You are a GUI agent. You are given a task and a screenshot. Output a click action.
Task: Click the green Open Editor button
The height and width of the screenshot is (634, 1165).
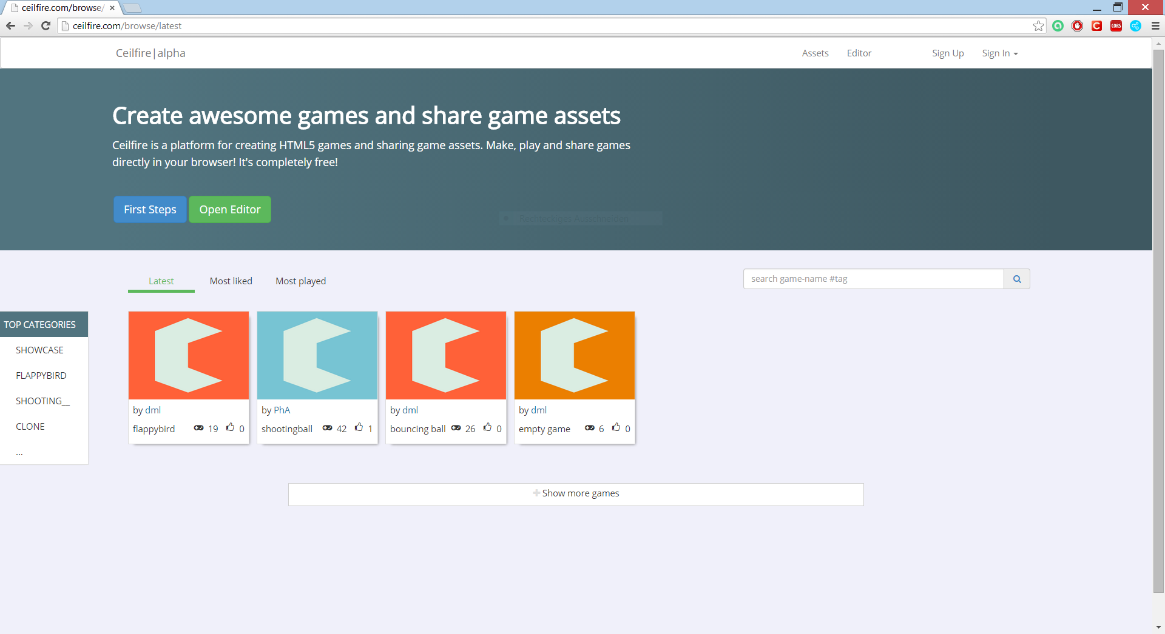pos(230,210)
